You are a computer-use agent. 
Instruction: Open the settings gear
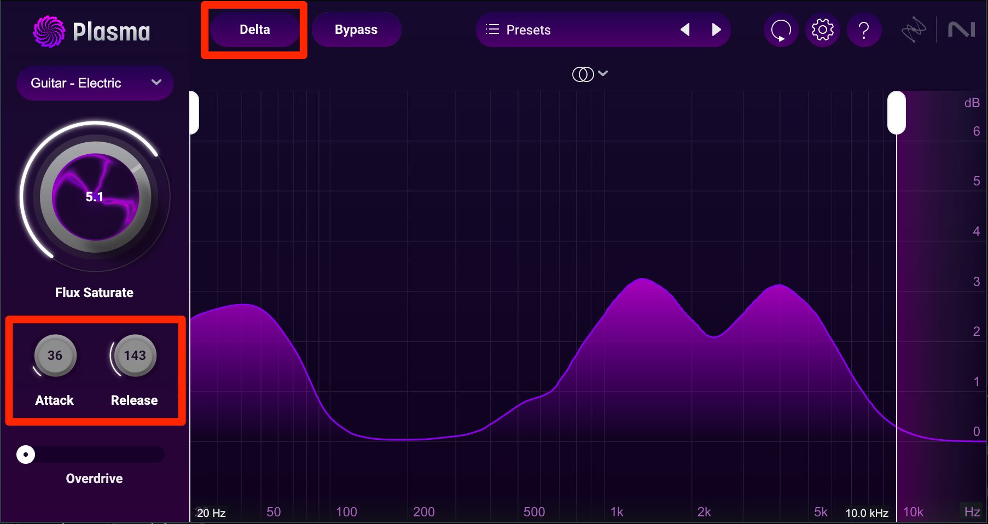(822, 30)
